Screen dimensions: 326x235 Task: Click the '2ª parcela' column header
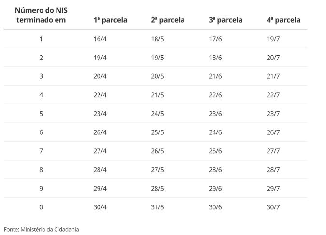point(168,20)
